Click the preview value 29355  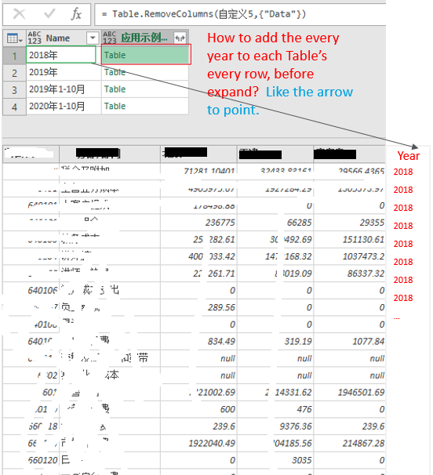(x=372, y=223)
